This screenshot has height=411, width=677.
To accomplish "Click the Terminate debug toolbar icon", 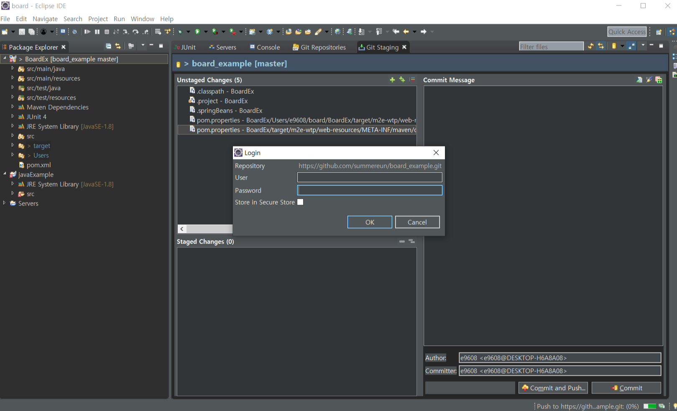I will click(x=107, y=32).
